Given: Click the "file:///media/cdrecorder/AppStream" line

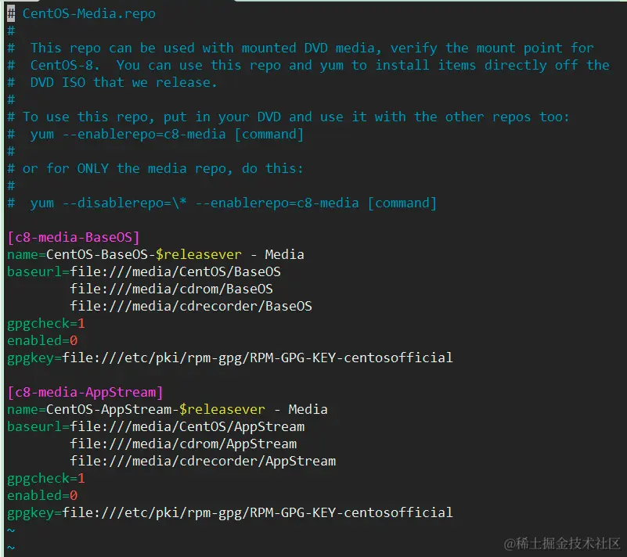Looking at the screenshot, I should click(204, 461).
